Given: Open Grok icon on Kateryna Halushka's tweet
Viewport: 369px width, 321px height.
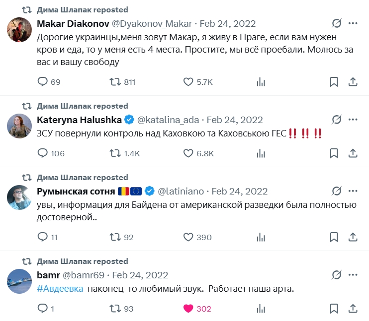Looking at the screenshot, I should click(337, 120).
